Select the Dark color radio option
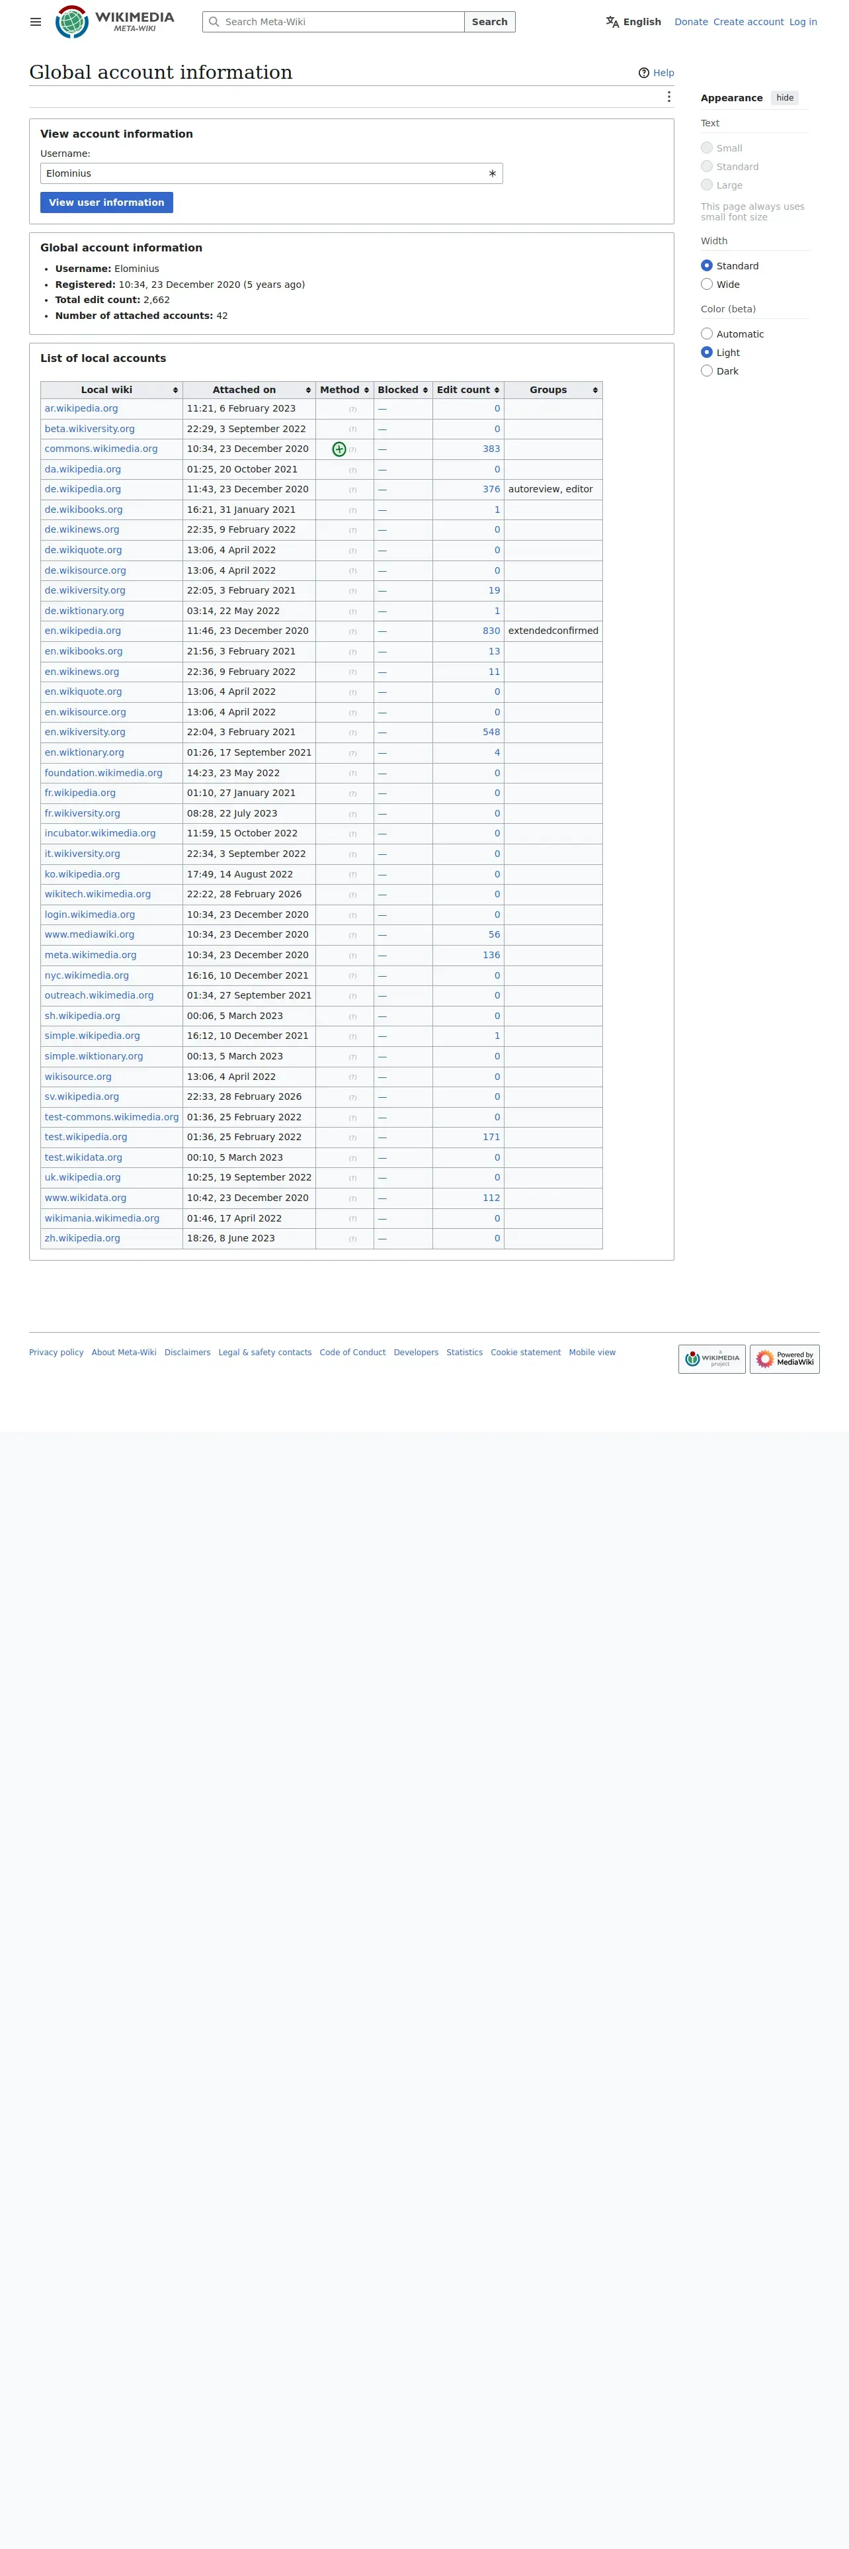This screenshot has height=2549, width=849. (x=707, y=371)
